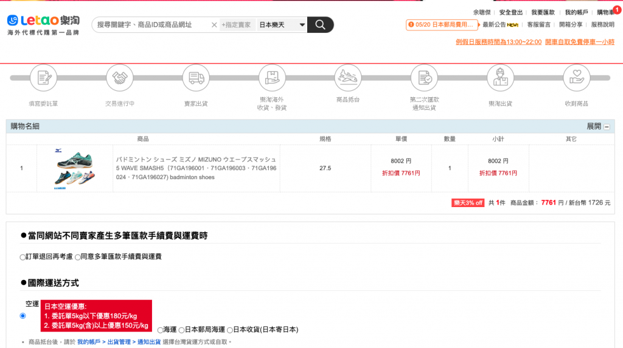Select 同意多筆匯款手續費與運費 radio option

click(x=78, y=257)
